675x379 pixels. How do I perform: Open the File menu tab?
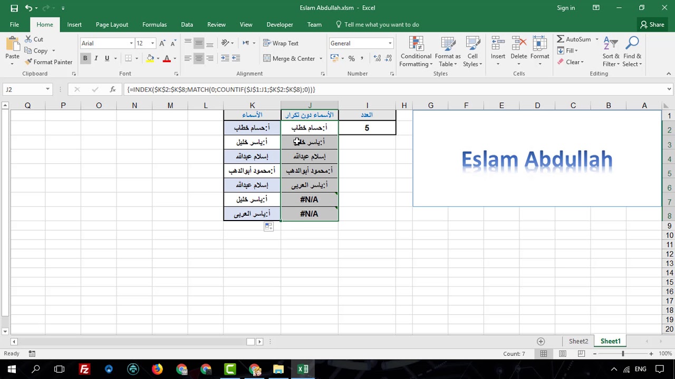(x=14, y=25)
